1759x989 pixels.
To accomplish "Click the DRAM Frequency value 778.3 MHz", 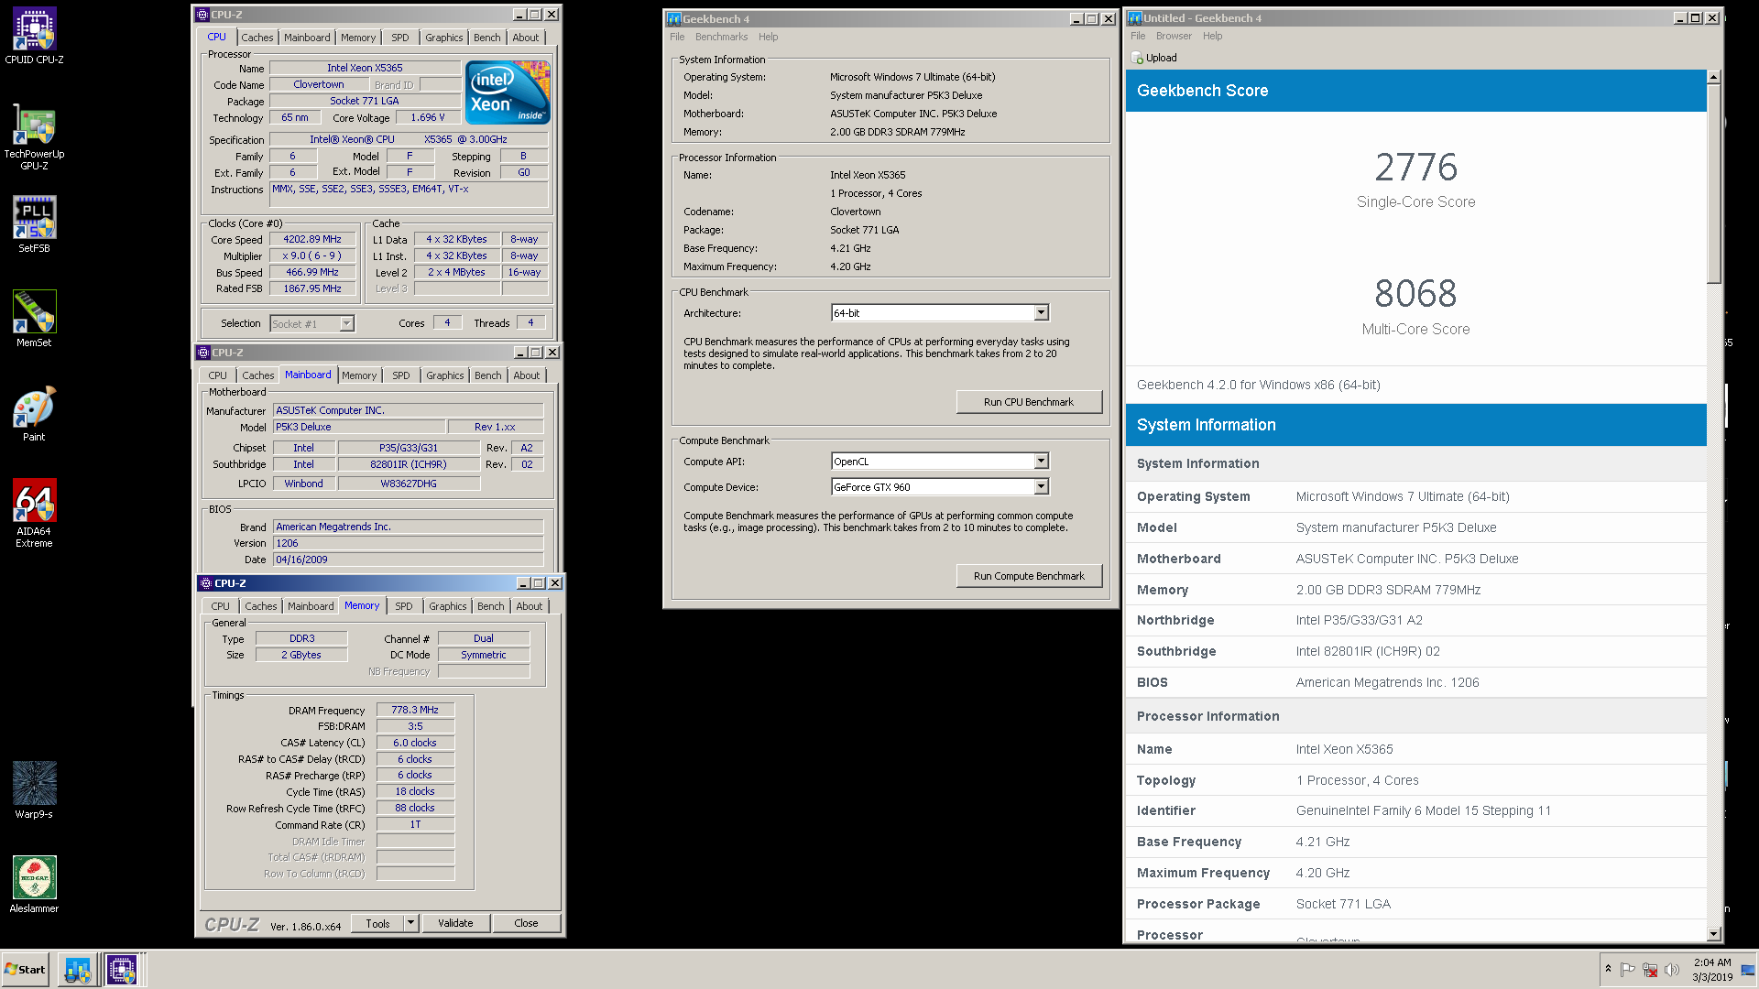I will pyautogui.click(x=415, y=710).
